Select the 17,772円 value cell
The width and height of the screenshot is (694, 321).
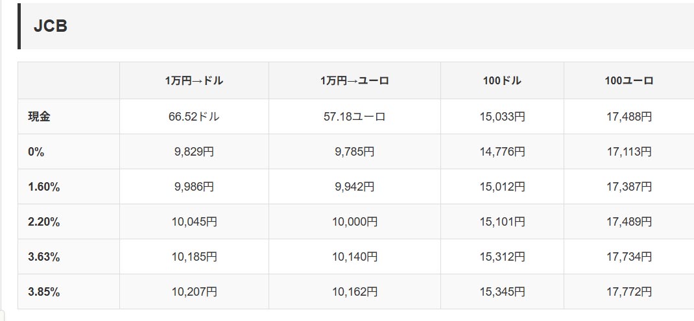(628, 292)
